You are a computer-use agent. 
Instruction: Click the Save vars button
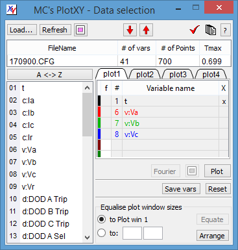(181, 189)
